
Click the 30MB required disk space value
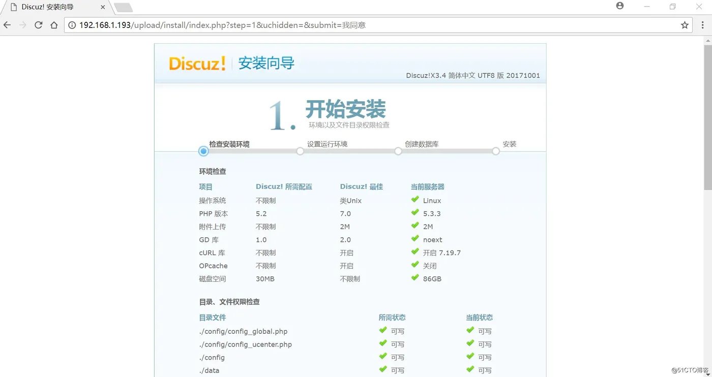click(x=265, y=278)
